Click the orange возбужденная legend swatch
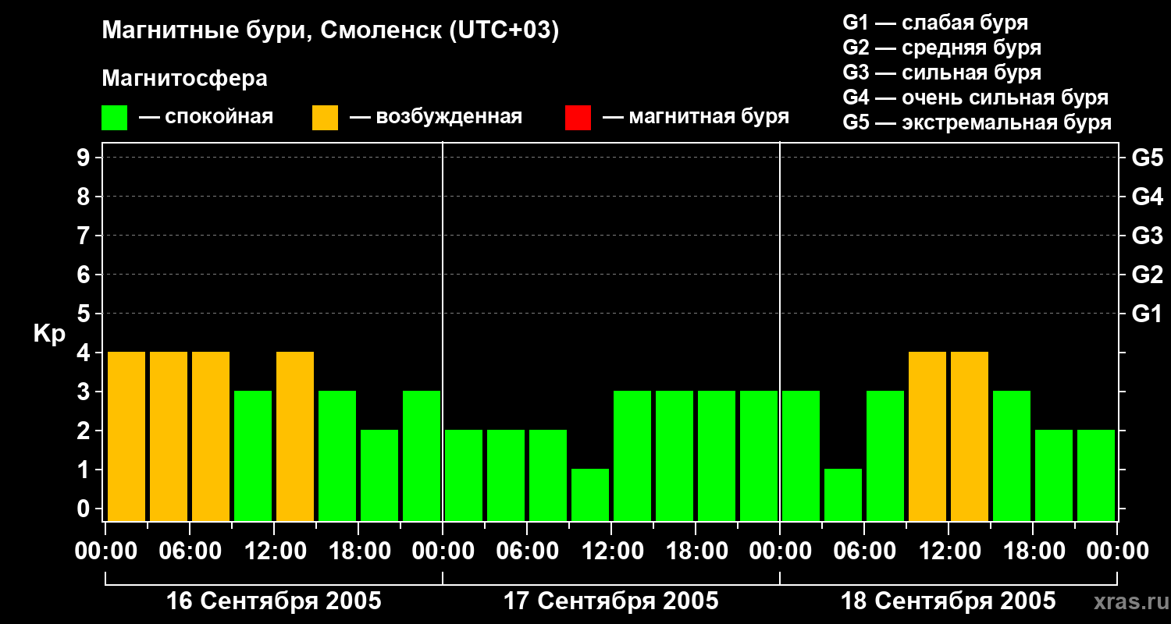This screenshot has width=1171, height=624. click(x=325, y=118)
